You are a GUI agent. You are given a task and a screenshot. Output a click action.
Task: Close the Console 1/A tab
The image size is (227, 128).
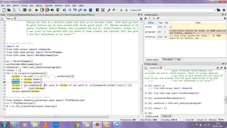click(161, 68)
